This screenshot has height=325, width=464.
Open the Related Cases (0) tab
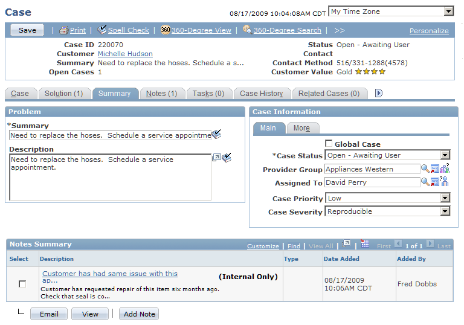(x=329, y=94)
